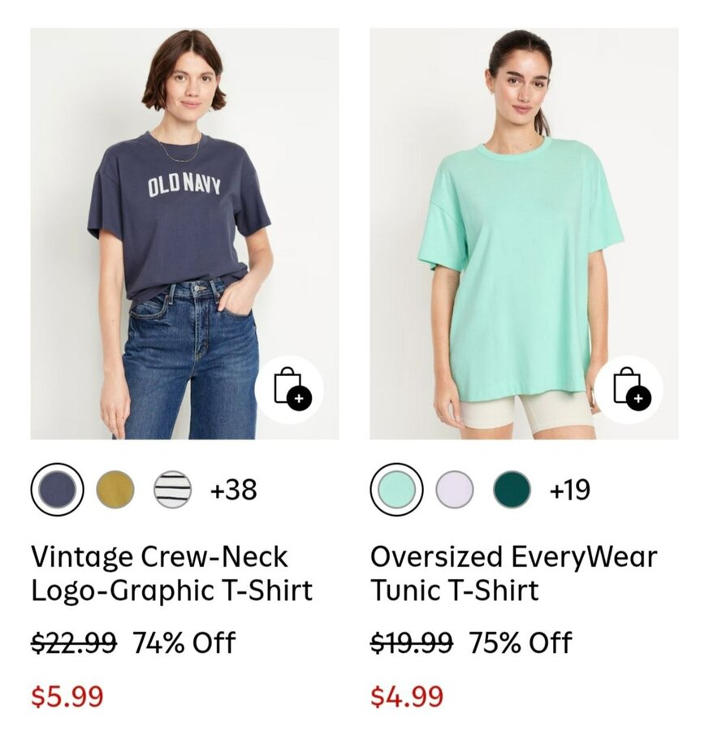Choose the mustard yellow color swatch
This screenshot has width=709, height=731.
click(115, 490)
